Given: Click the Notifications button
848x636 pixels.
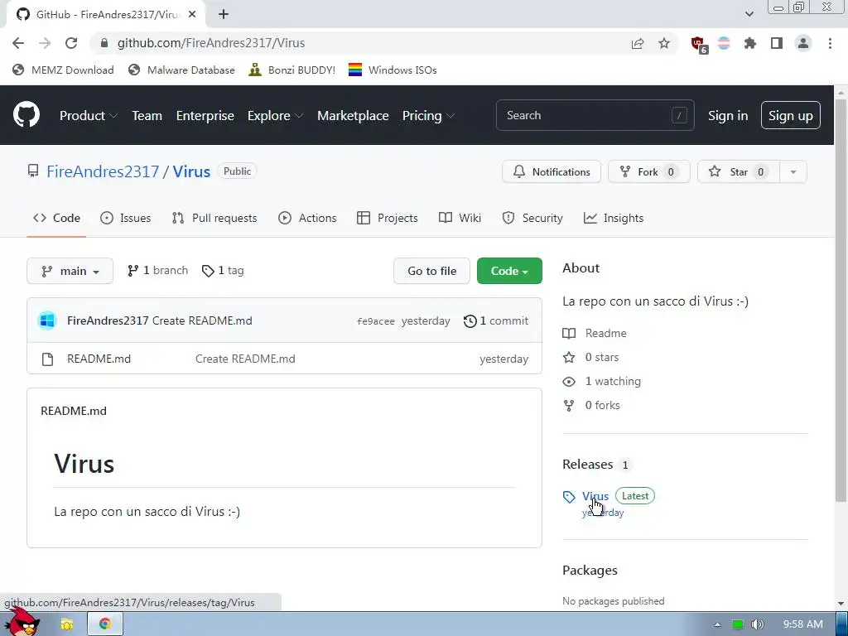Looking at the screenshot, I should pyautogui.click(x=551, y=172).
